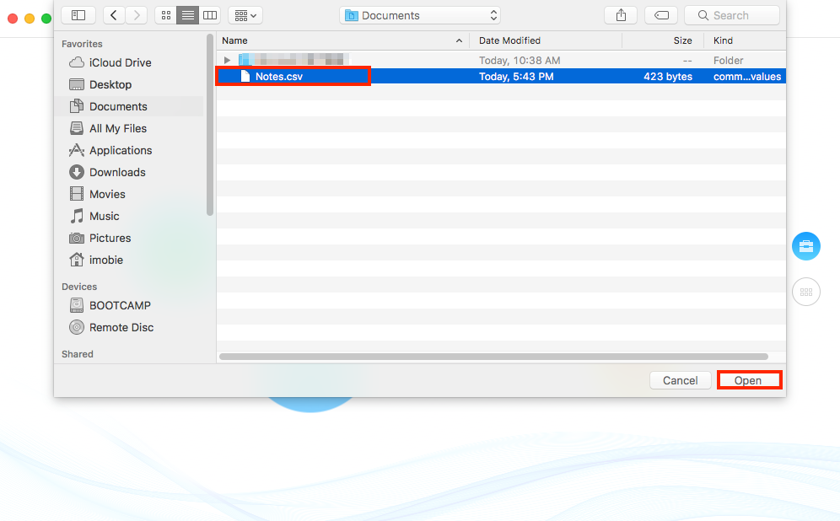This screenshot has width=840, height=521.
Task: Expand the blurred folder disclosure triangle
Action: [x=227, y=60]
